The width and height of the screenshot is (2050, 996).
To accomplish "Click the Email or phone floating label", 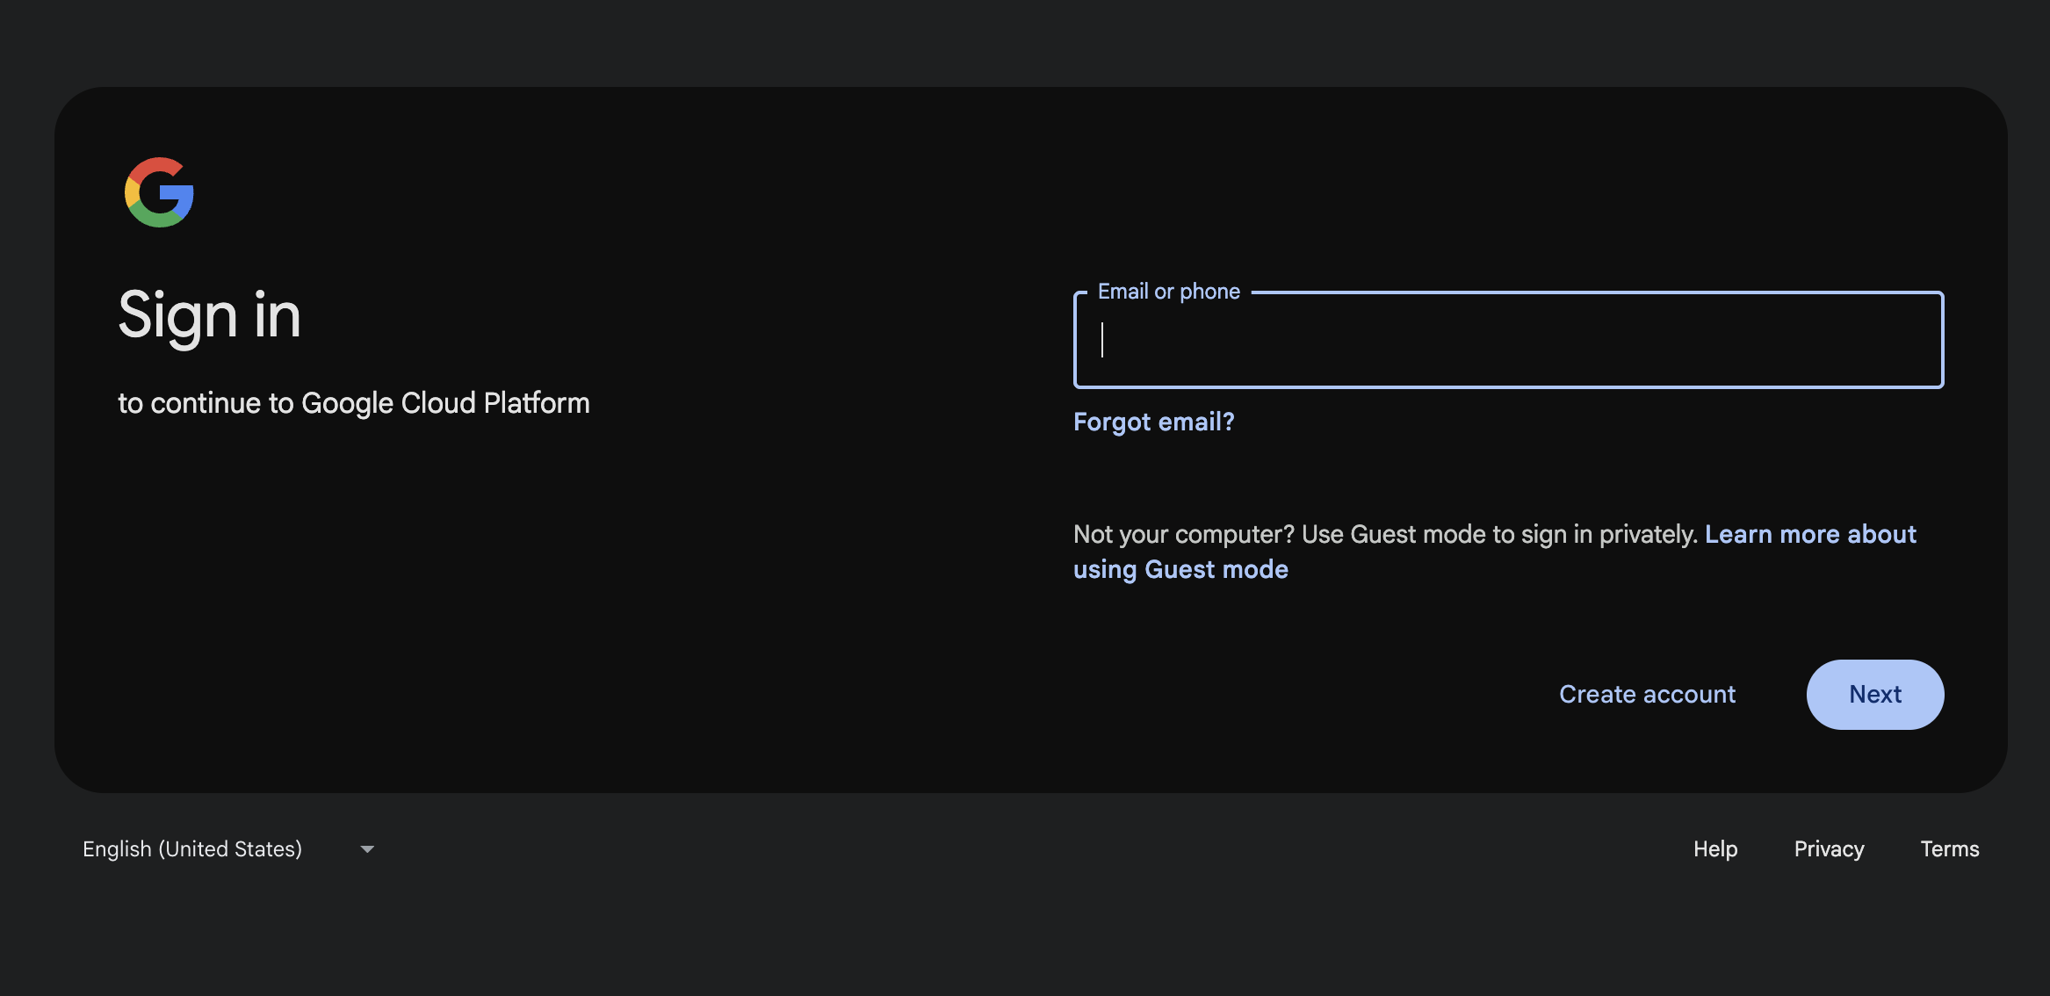I will pos(1168,292).
